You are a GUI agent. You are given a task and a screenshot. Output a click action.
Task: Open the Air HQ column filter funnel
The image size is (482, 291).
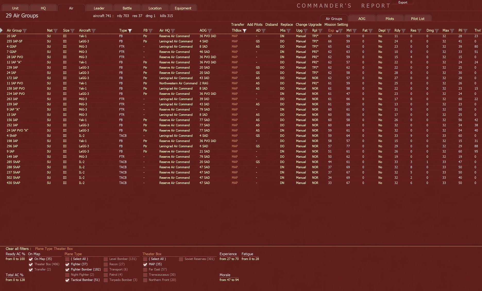(x=173, y=31)
